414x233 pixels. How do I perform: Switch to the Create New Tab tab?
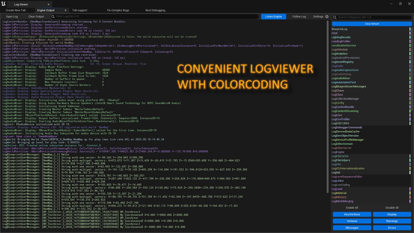pos(16,10)
